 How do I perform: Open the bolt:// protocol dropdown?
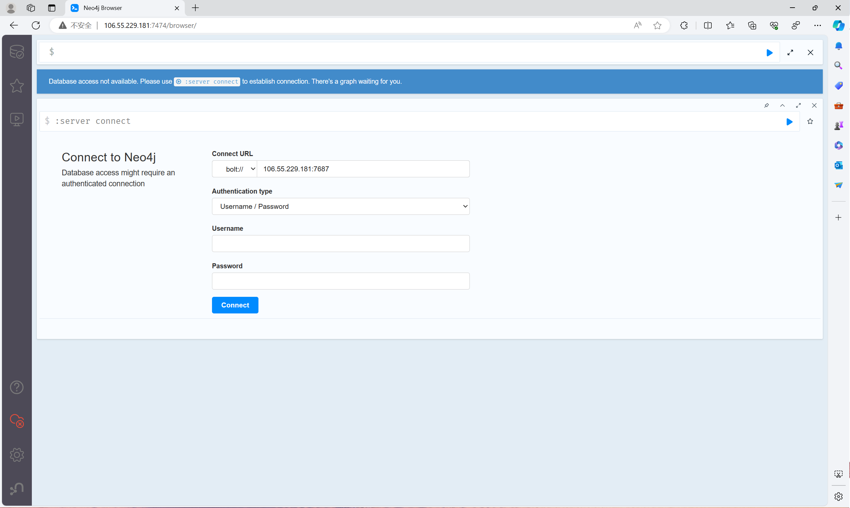coord(235,169)
